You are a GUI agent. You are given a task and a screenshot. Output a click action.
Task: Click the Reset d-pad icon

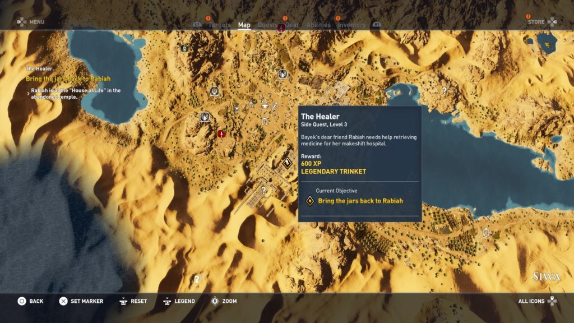point(123,301)
